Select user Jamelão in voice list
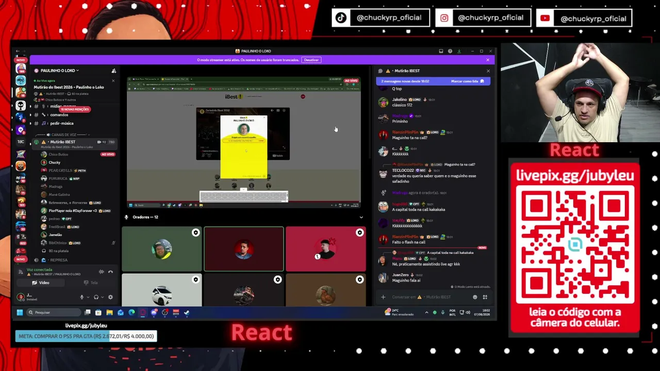The height and width of the screenshot is (371, 660). pos(55,234)
